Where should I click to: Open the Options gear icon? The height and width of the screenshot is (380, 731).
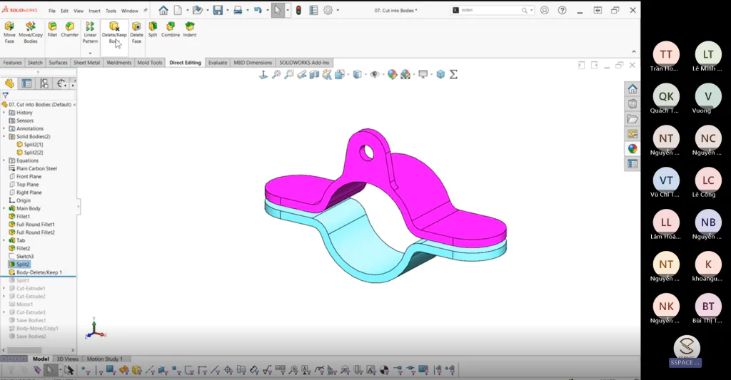pyautogui.click(x=328, y=10)
